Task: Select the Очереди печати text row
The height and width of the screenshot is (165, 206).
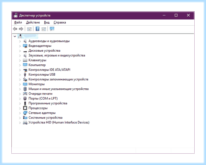Action: coord(41,94)
